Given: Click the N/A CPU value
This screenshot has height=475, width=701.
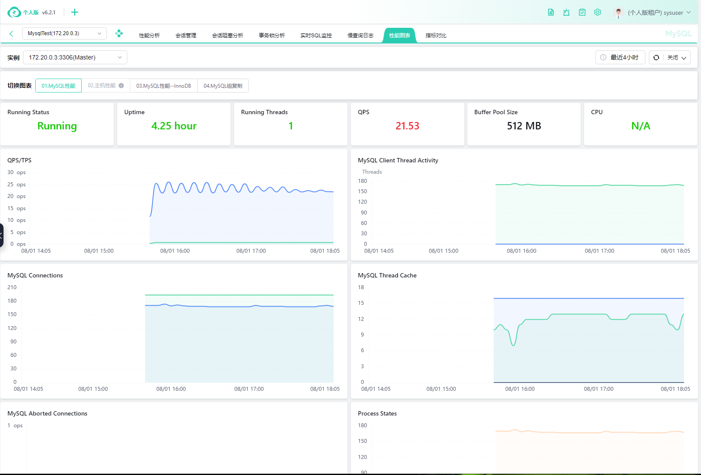Looking at the screenshot, I should (x=641, y=126).
